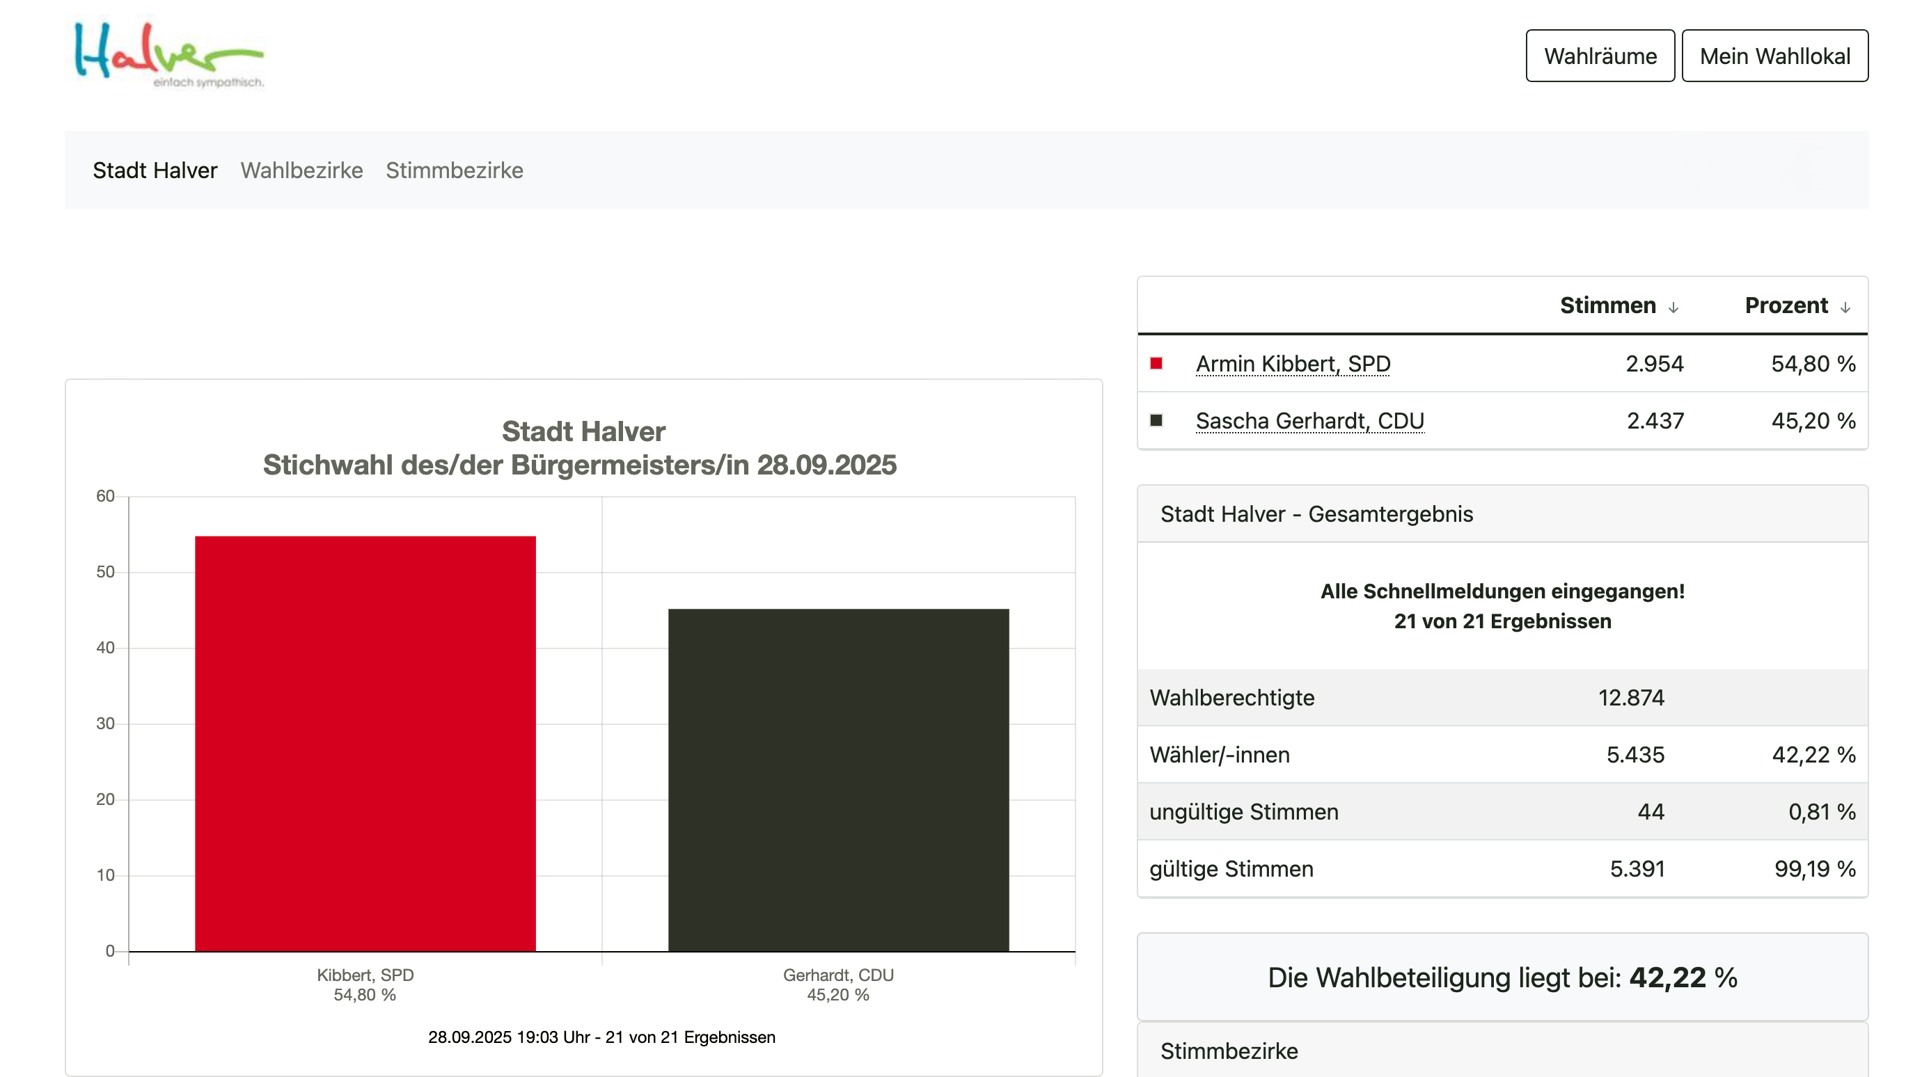Select the Stadt Halver tab
This screenshot has width=1906, height=1077.
point(155,170)
